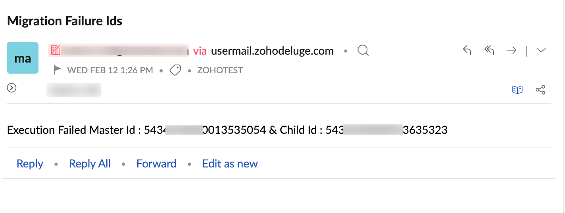Click the reply-all double arrow icon
The width and height of the screenshot is (565, 213).
tap(489, 50)
